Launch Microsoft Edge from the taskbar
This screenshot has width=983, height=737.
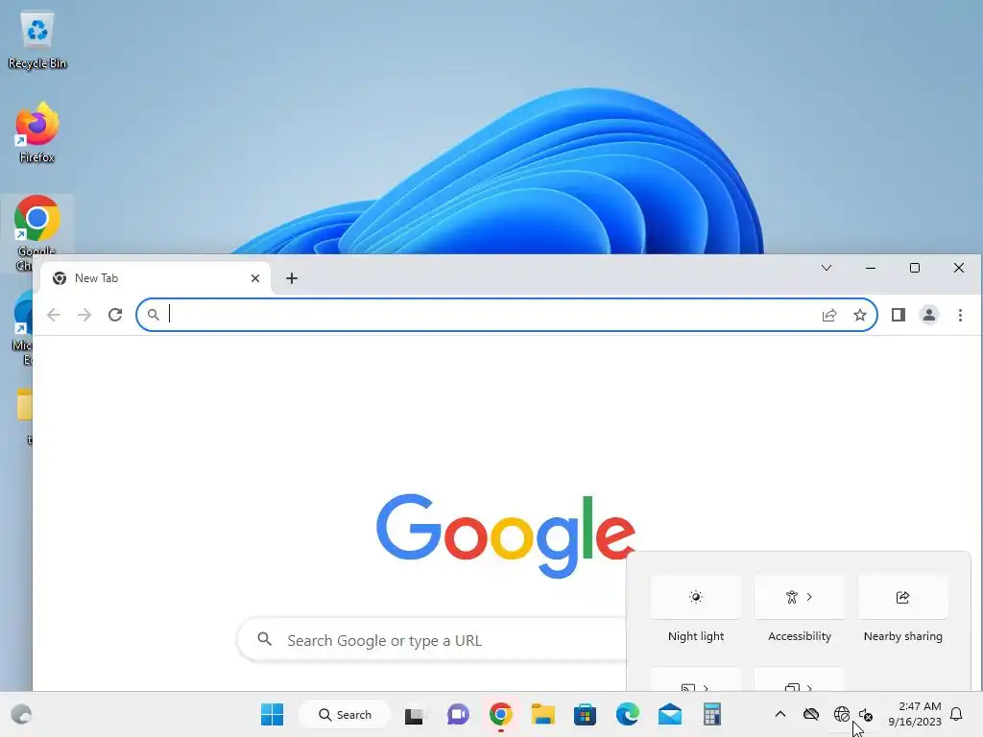628,714
